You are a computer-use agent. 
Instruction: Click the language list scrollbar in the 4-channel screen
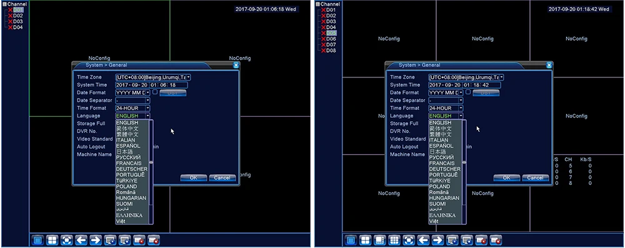(151, 172)
